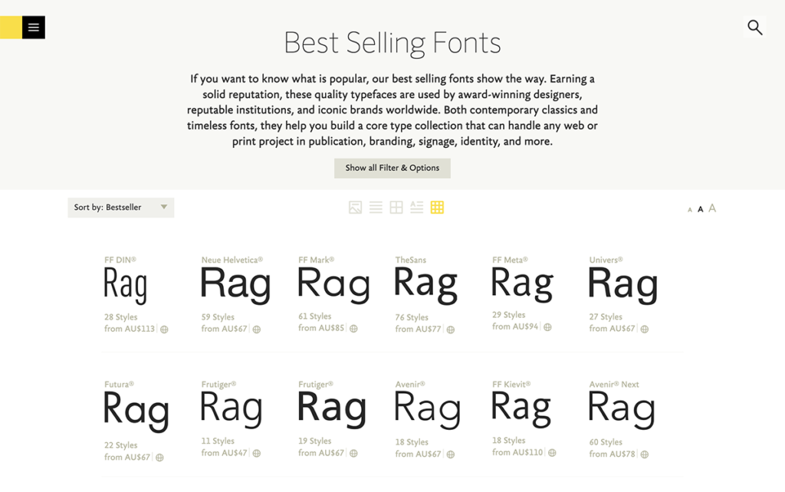Click the globe icon beside Futura AU$67
This screenshot has height=492, width=785.
click(159, 458)
